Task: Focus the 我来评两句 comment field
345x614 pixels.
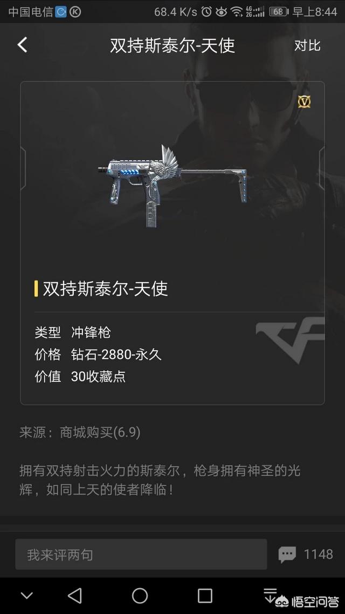Action: click(141, 554)
